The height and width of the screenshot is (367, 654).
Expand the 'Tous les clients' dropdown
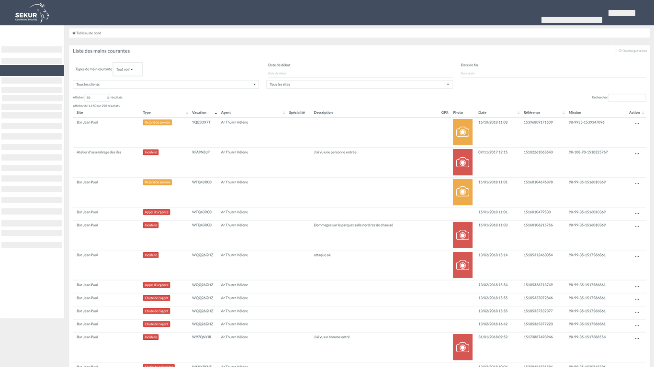(x=166, y=85)
